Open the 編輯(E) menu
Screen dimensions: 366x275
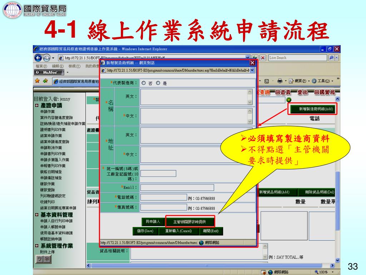click(58, 66)
